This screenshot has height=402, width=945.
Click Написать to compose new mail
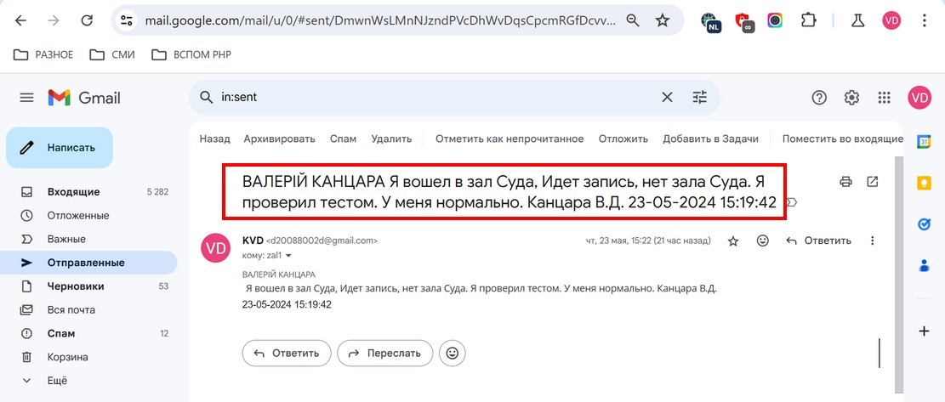[60, 147]
